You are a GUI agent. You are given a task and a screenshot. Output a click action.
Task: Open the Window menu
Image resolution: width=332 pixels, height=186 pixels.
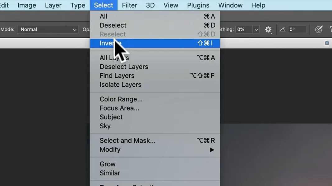(230, 5)
